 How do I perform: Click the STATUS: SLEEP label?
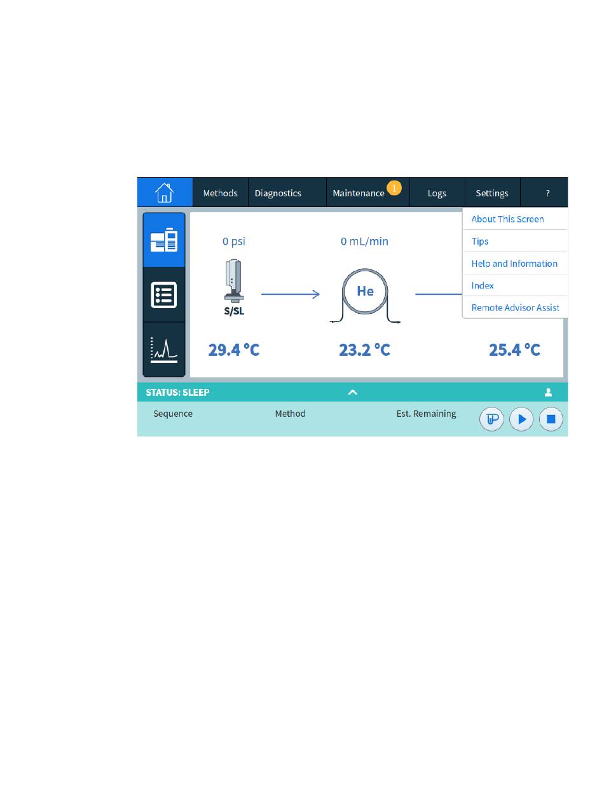tap(177, 393)
